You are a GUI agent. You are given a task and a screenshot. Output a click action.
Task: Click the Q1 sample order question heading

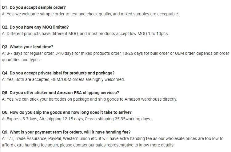[34, 7]
